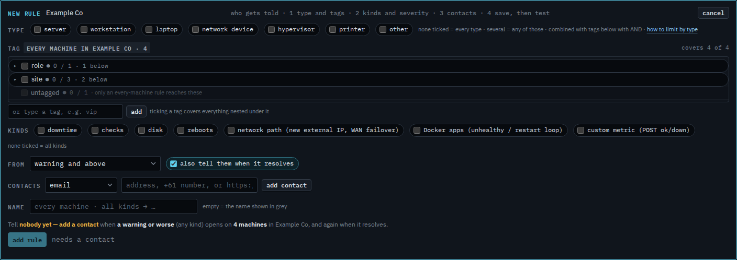
Task: Enable the reboots kind checkbox
Action: click(181, 130)
